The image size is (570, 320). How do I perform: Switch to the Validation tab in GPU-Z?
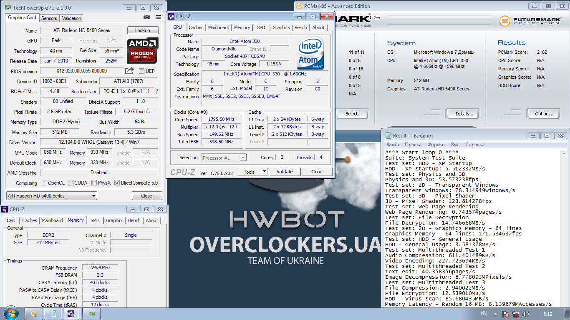pyautogui.click(x=71, y=18)
